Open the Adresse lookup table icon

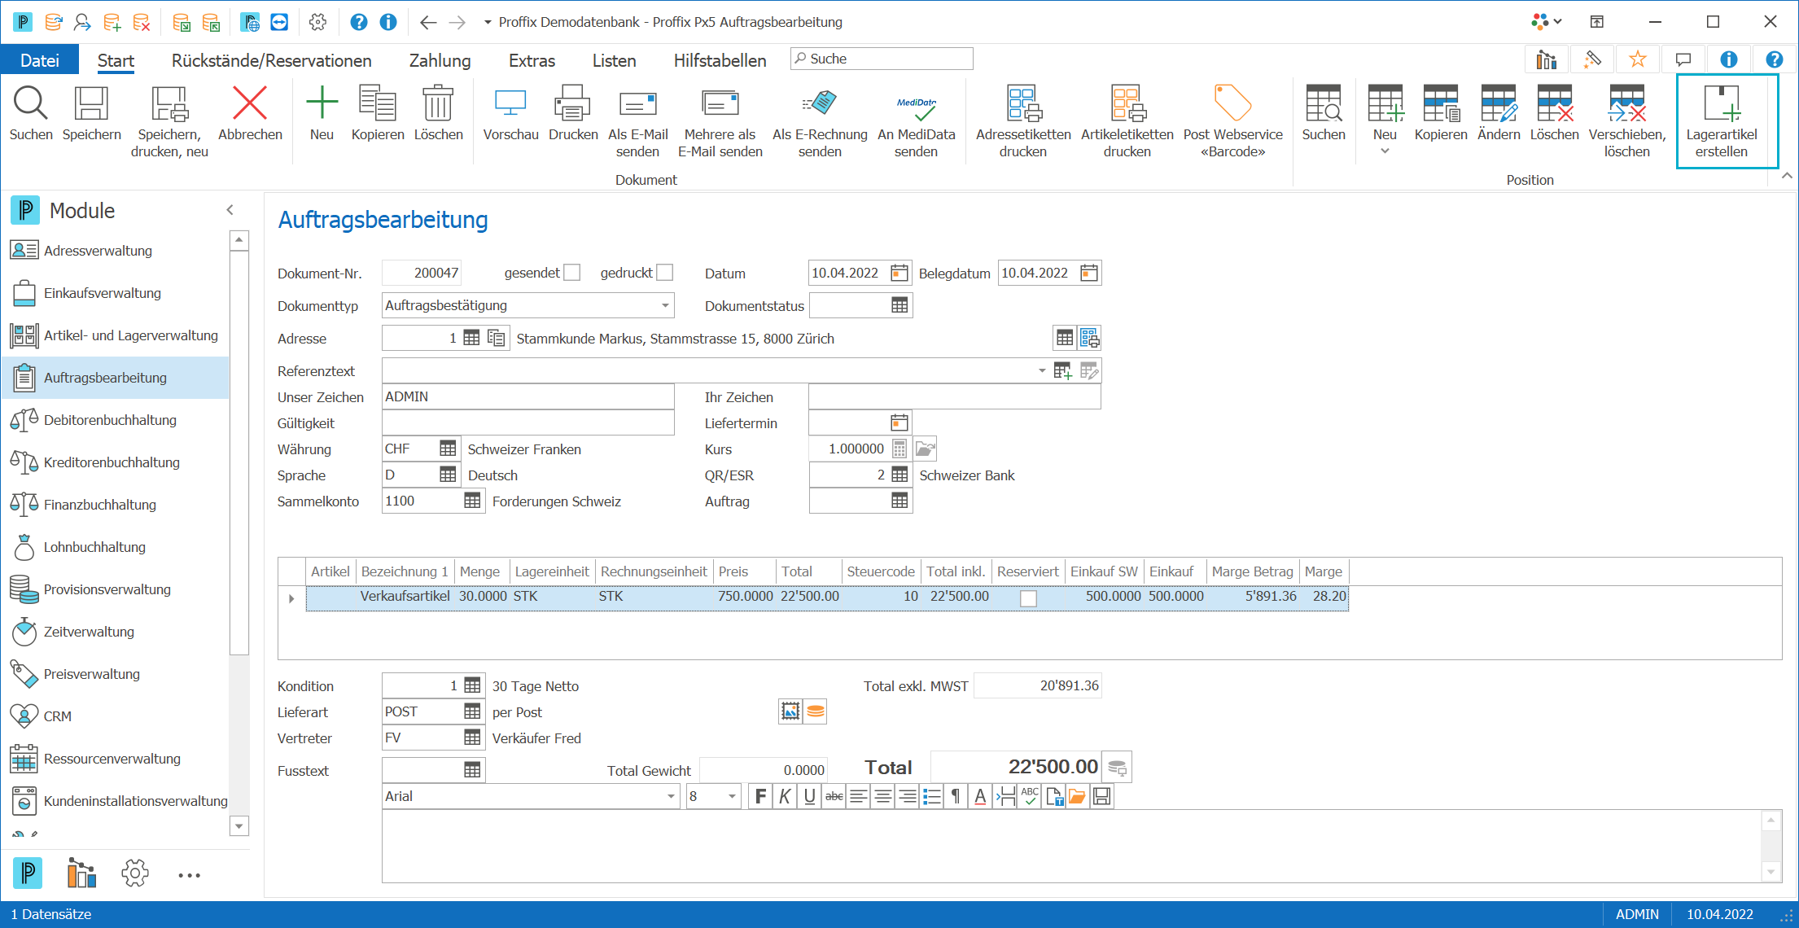471,338
